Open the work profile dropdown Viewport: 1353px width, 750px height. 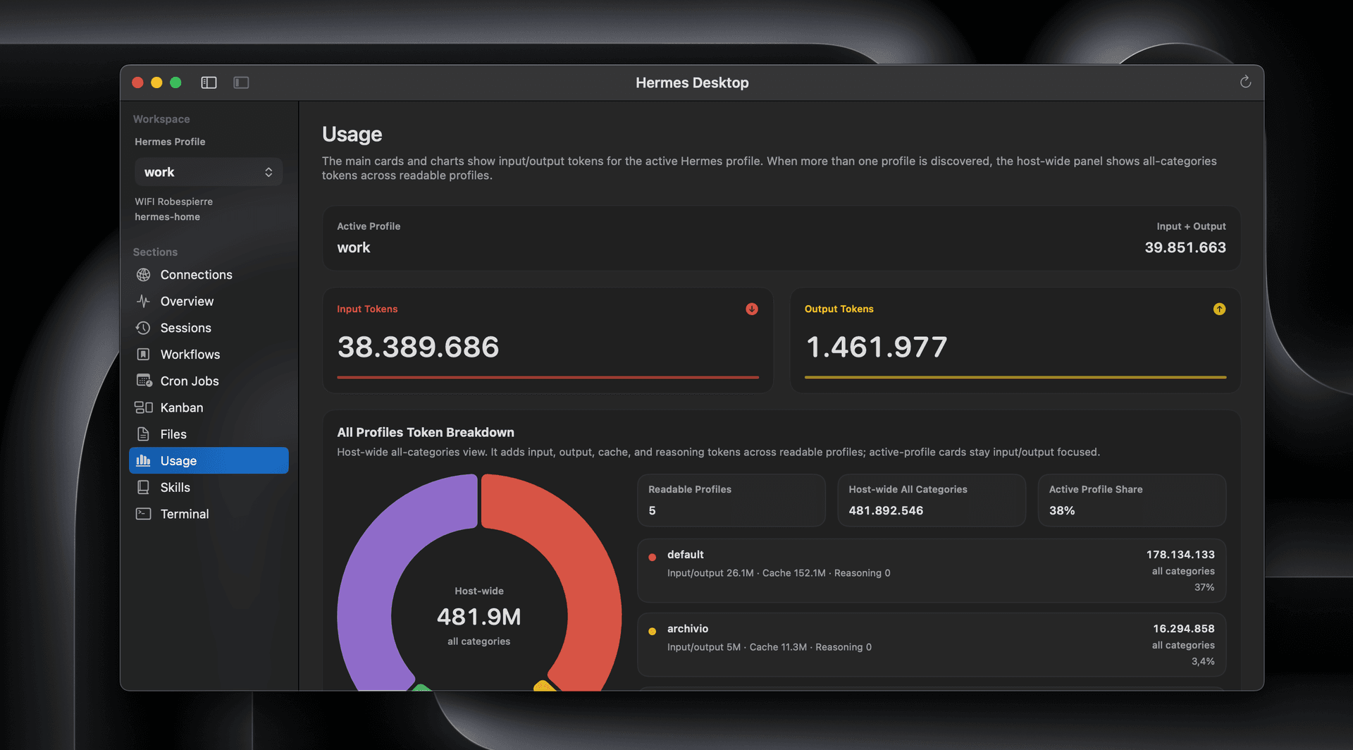click(x=209, y=172)
